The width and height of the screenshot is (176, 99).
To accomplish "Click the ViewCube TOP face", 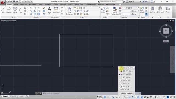I will pos(166,31).
